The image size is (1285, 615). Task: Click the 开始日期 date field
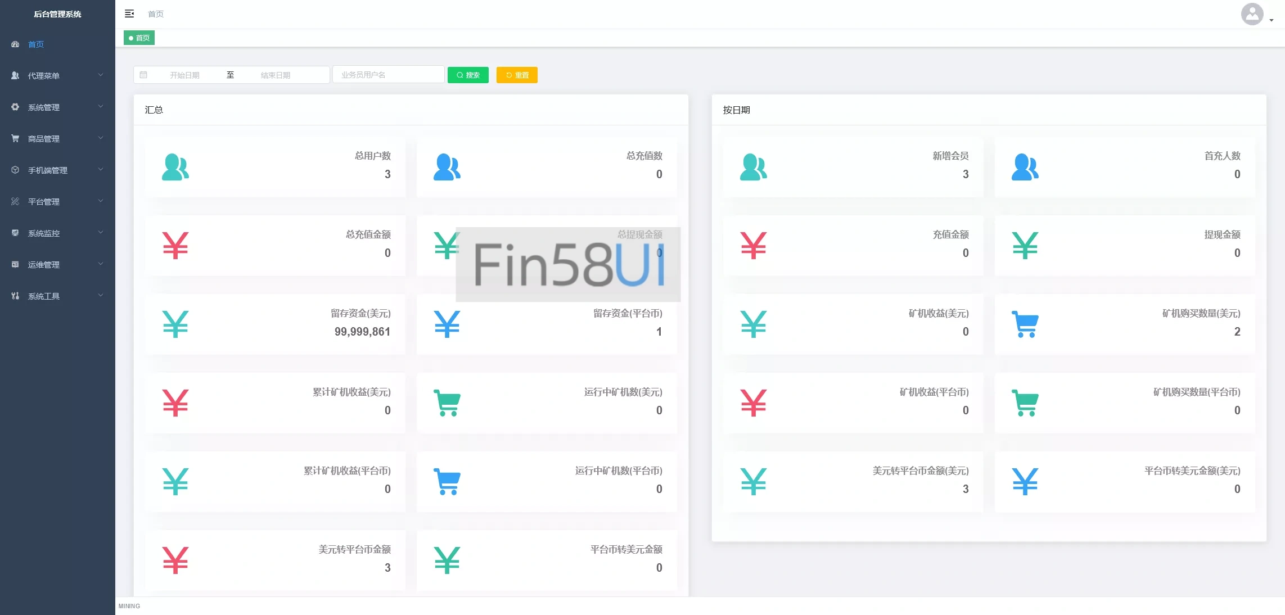185,75
